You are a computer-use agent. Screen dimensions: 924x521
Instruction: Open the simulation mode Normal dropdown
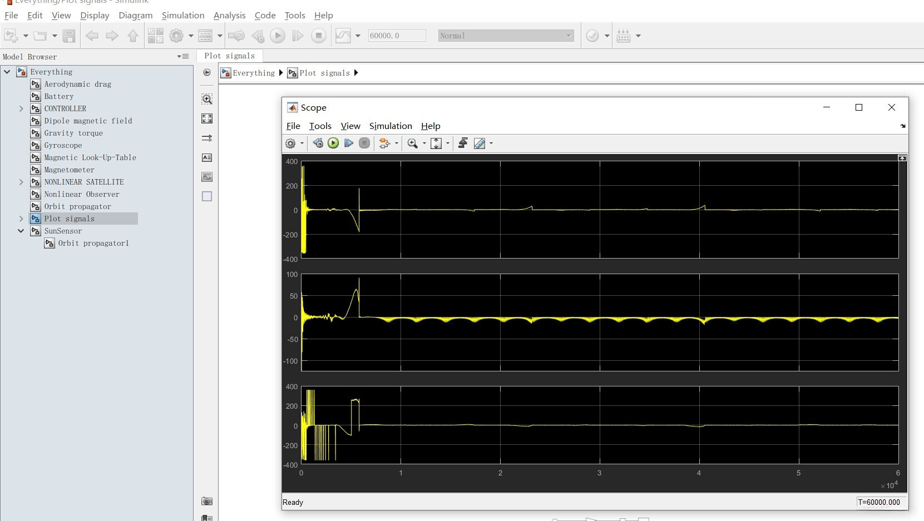(506, 36)
